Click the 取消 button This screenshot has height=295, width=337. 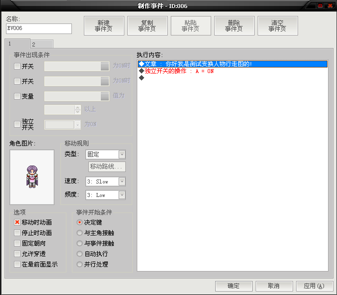(274, 286)
